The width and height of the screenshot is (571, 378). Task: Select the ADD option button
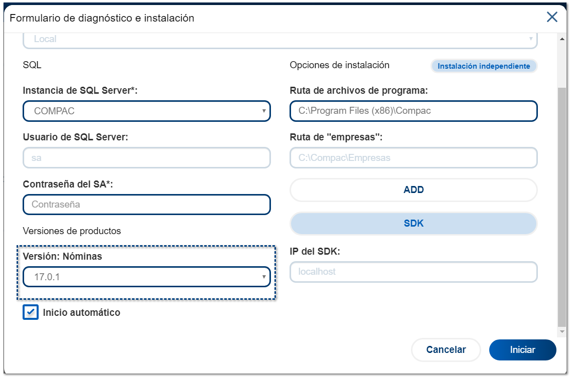click(413, 190)
